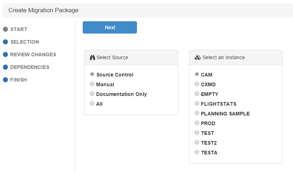This screenshot has height=171, width=293.
Task: Pick the CXMD instance option
Action: coord(197,84)
